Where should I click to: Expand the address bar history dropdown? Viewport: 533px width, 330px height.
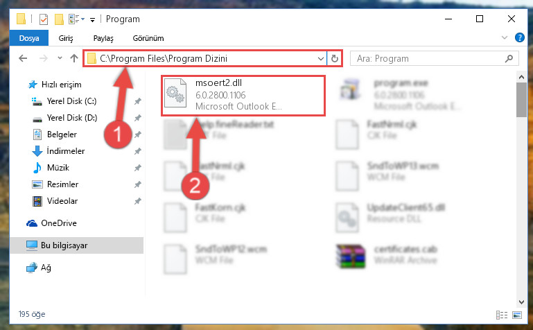tap(320, 59)
